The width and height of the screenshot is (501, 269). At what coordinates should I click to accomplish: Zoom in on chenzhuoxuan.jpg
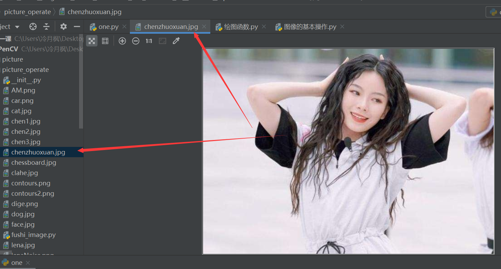pyautogui.click(x=122, y=41)
